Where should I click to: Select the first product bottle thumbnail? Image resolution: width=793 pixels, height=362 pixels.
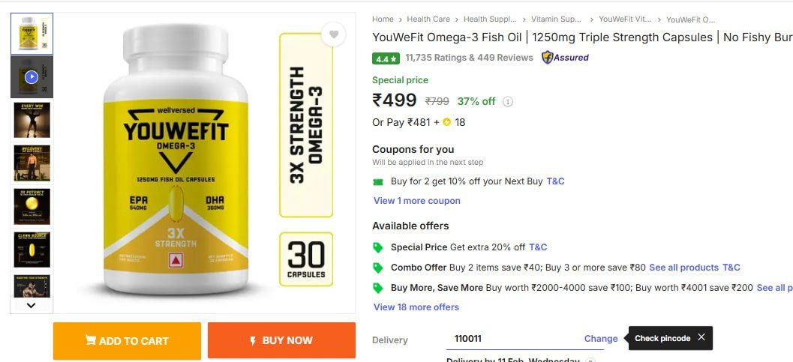[x=32, y=34]
